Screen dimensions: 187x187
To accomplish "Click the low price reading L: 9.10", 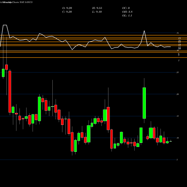I will [x=97, y=12].
